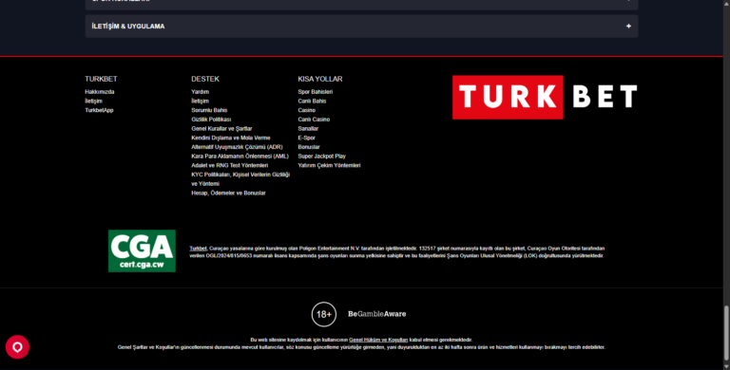The height and width of the screenshot is (370, 730).
Task: Go to Canlı Bahis shortcut
Action: tap(312, 101)
